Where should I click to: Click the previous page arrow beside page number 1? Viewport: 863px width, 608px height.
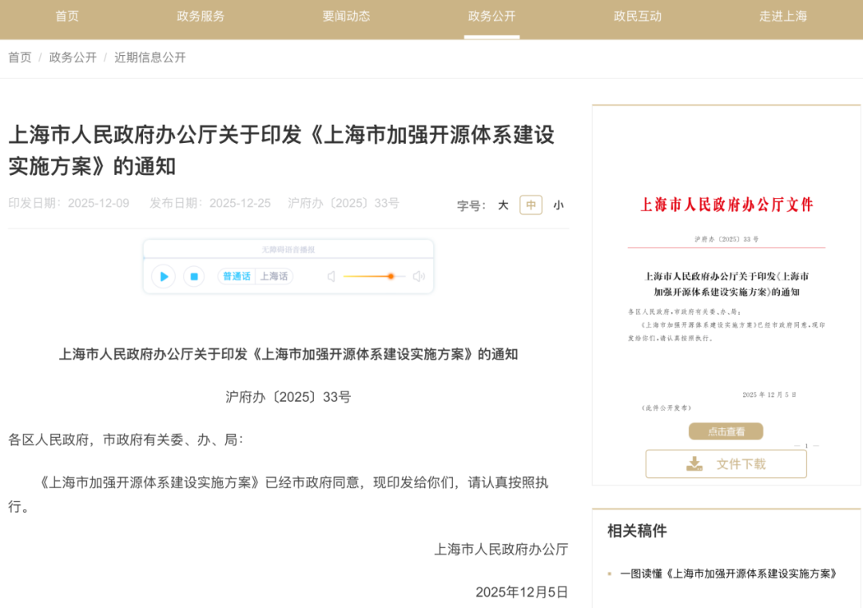click(797, 446)
